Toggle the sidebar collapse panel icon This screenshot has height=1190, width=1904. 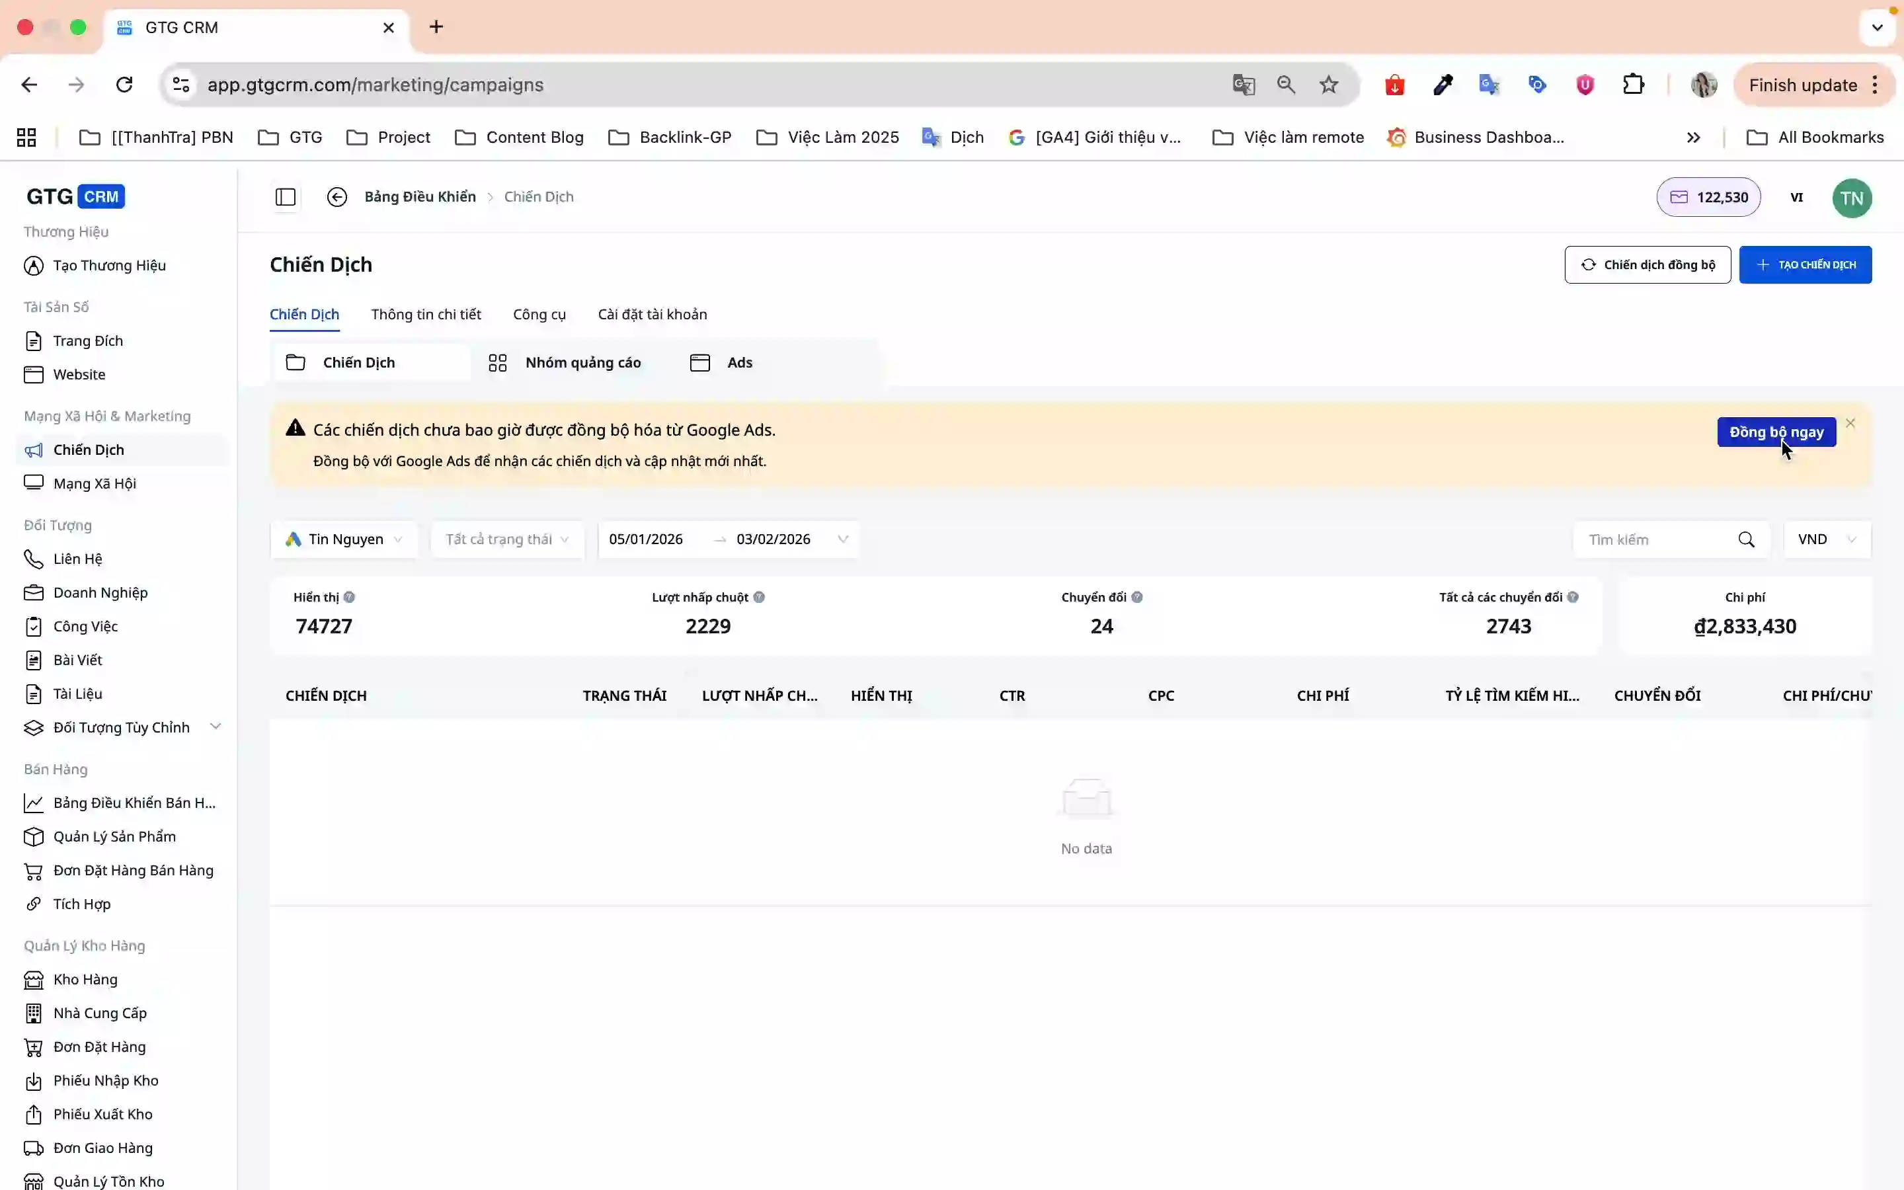pyautogui.click(x=286, y=197)
